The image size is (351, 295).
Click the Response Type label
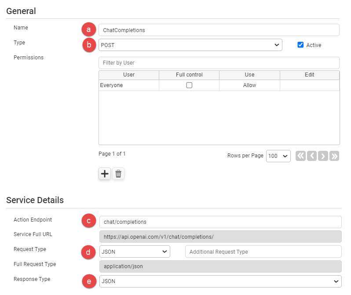[32, 279]
